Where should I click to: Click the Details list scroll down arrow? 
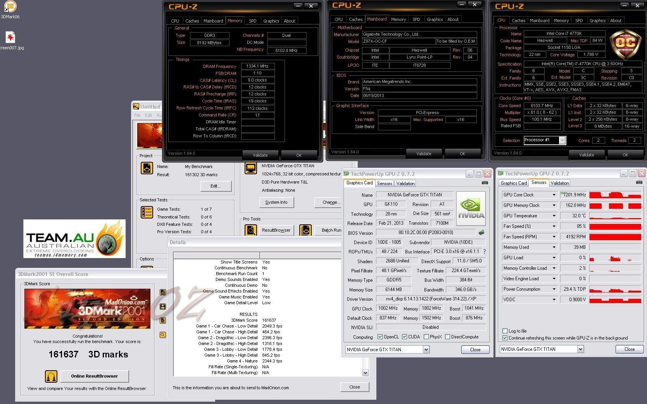tap(365, 373)
